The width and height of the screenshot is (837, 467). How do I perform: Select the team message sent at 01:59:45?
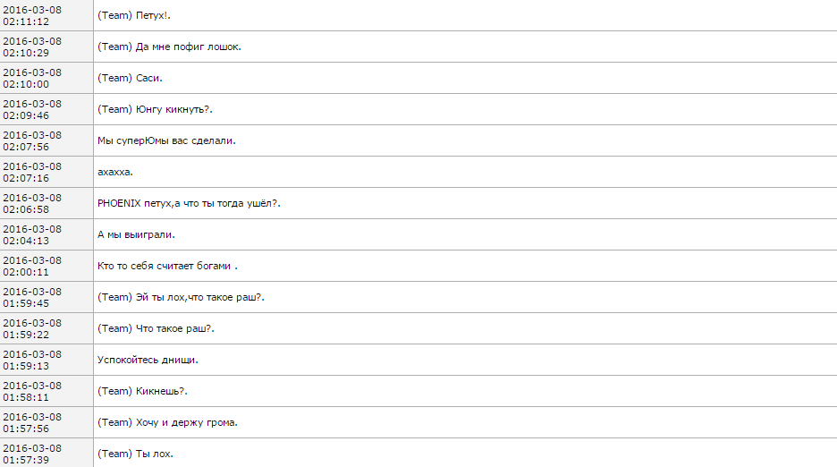(181, 297)
